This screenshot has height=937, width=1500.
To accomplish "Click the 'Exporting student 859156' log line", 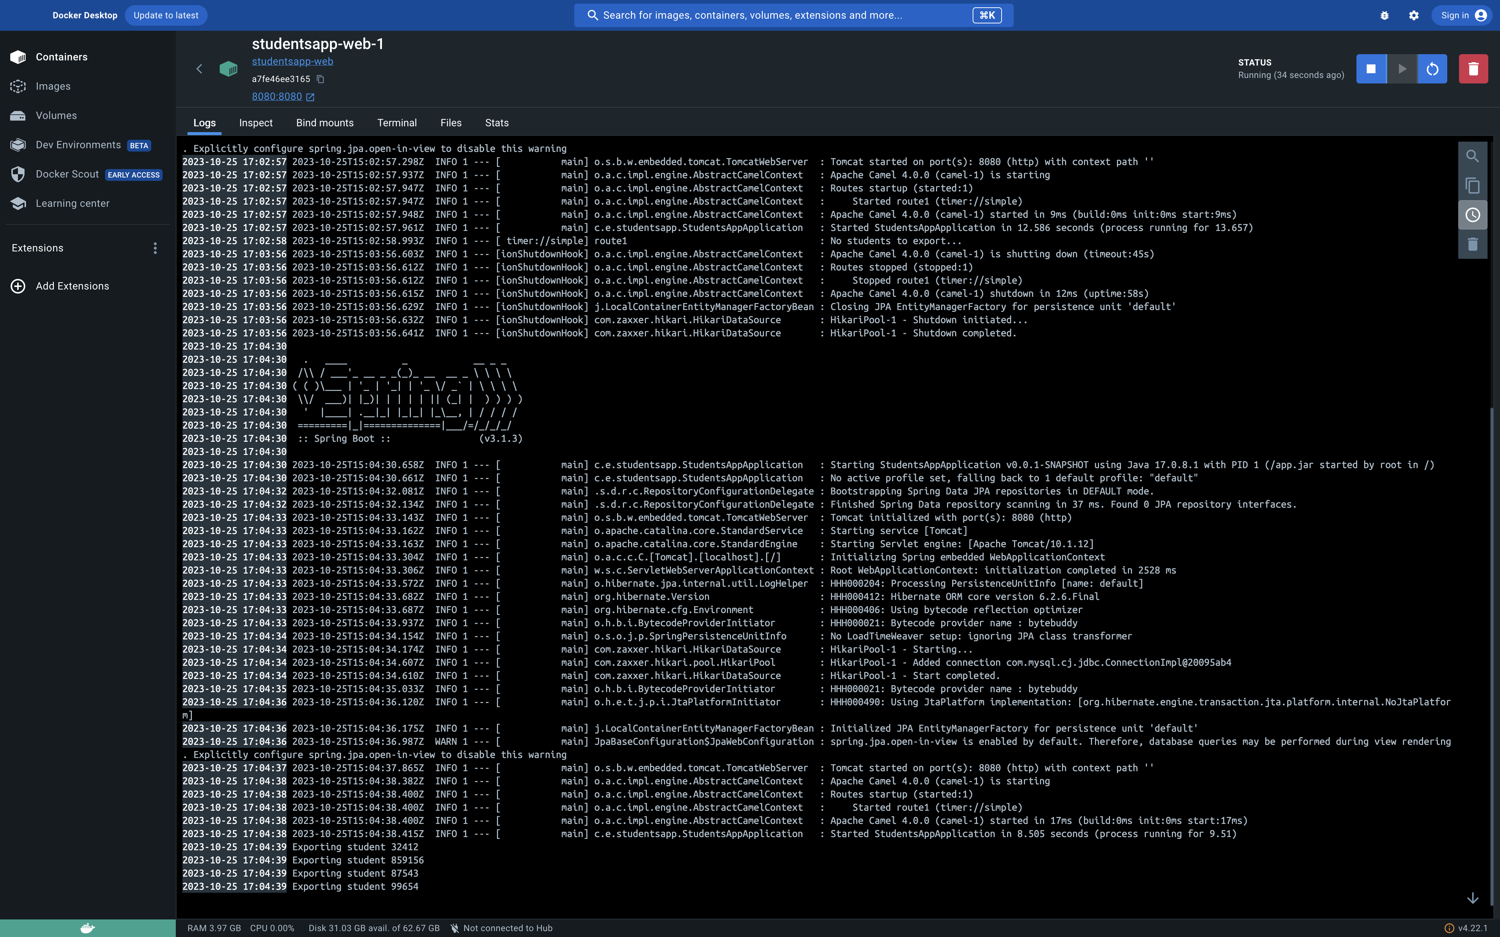I will 303,860.
